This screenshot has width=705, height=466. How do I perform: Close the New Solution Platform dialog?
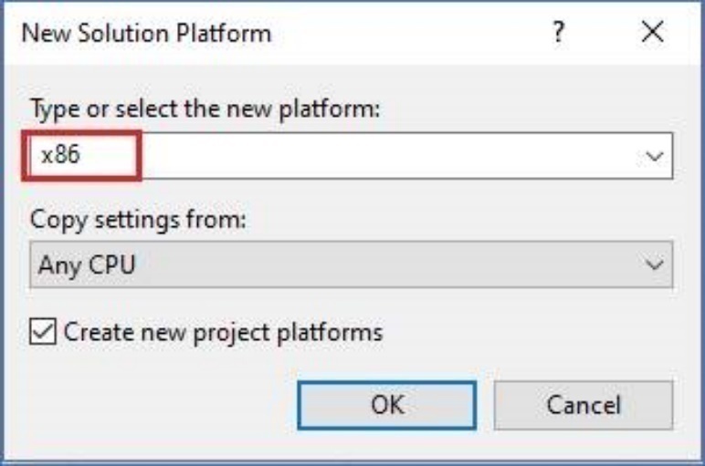652,35
